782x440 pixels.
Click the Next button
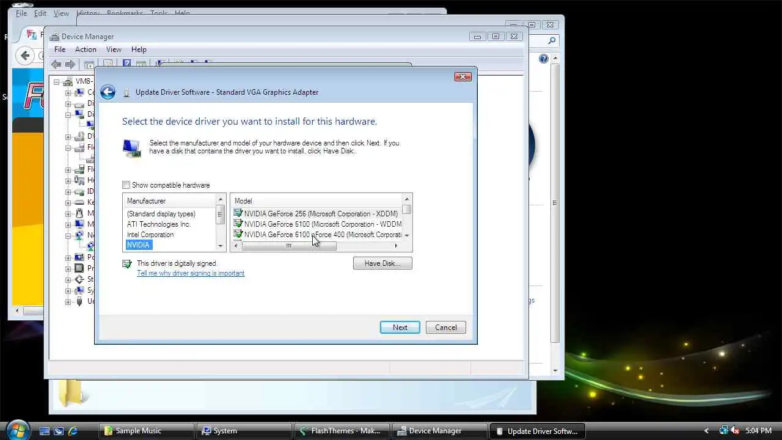point(400,328)
